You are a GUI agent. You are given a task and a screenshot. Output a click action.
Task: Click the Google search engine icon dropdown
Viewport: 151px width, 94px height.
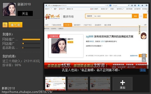111,6
